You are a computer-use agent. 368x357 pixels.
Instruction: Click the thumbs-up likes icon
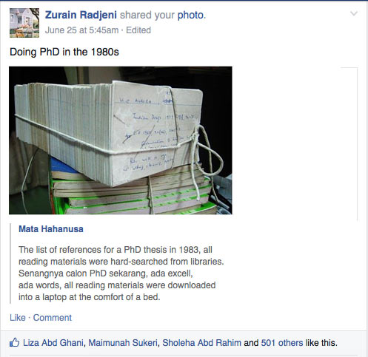14,342
